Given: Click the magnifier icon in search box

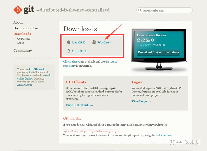Looking at the screenshot, I should click(x=140, y=10).
